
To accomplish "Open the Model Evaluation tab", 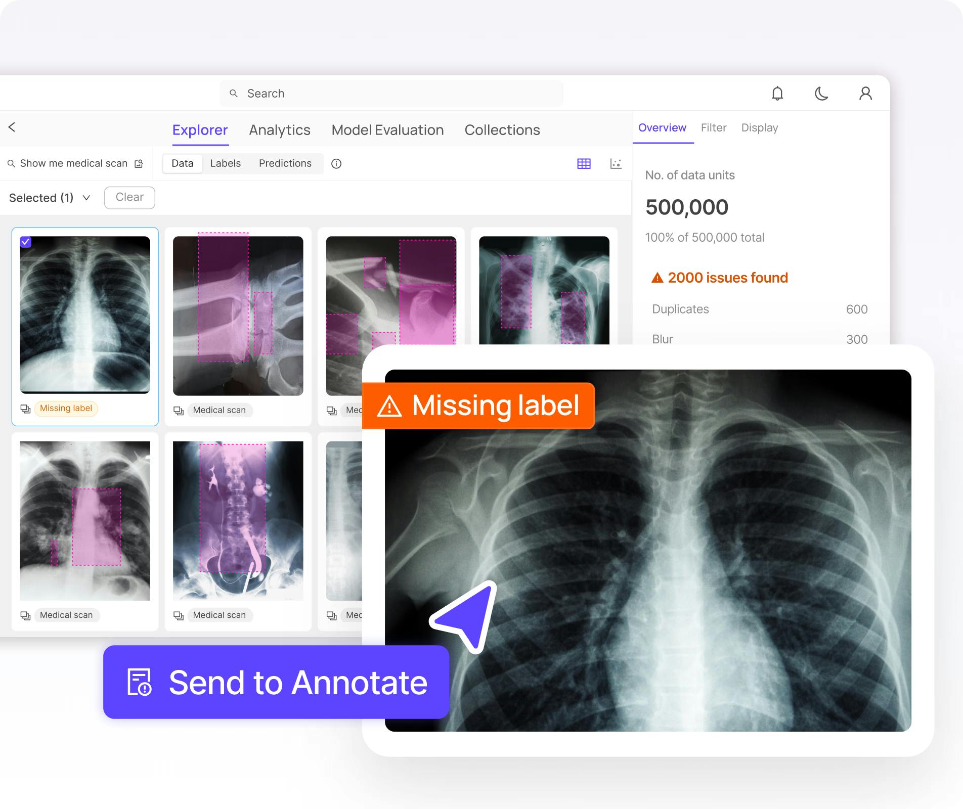I will click(x=387, y=130).
